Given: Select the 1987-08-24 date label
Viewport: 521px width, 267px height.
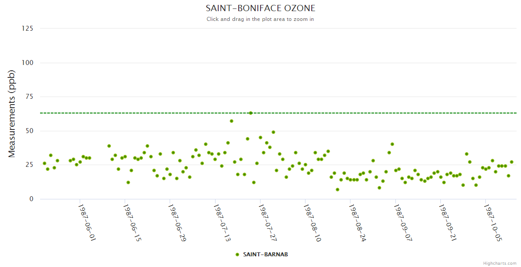Looking at the screenshot, I should (358, 222).
